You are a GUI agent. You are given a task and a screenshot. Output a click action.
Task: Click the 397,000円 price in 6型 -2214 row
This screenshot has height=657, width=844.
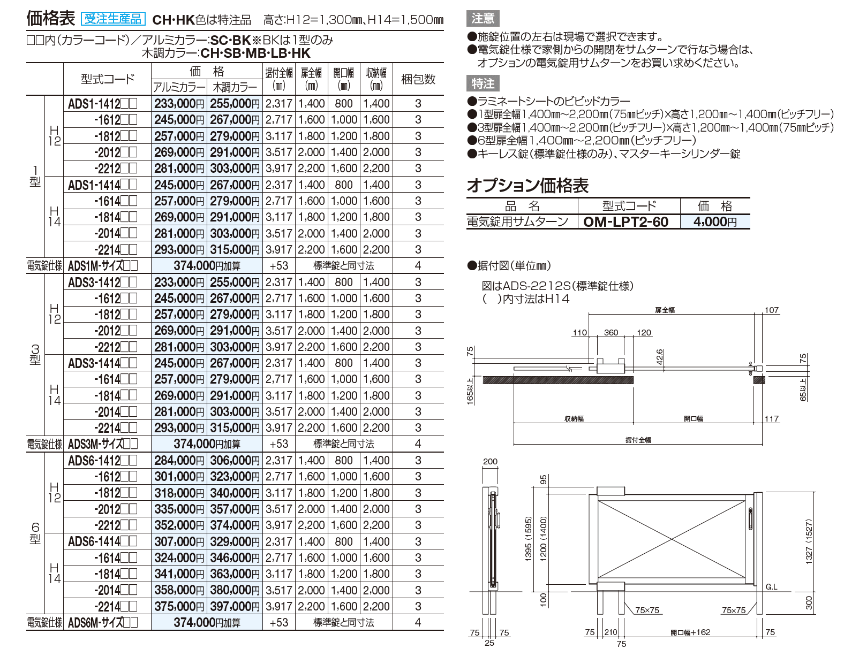point(235,607)
